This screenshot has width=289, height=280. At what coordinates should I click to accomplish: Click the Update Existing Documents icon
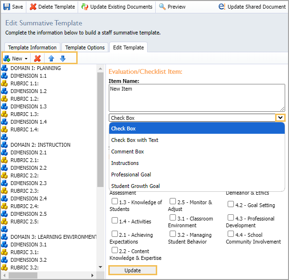point(85,7)
